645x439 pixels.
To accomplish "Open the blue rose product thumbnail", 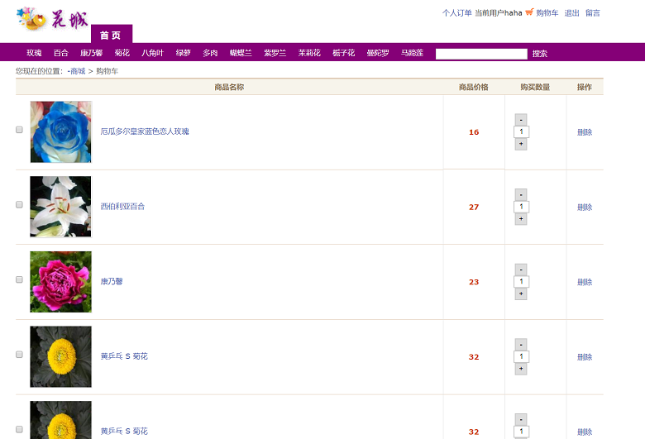I will tap(61, 131).
